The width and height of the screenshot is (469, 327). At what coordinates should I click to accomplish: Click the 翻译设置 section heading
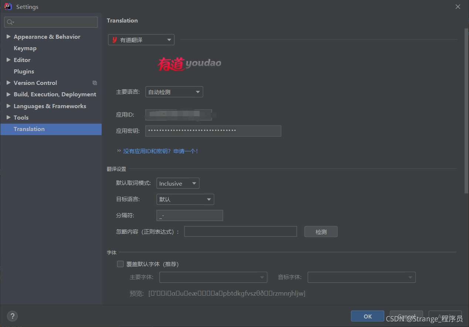[x=116, y=169]
